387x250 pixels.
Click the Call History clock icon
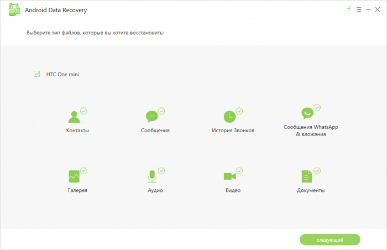(x=229, y=117)
